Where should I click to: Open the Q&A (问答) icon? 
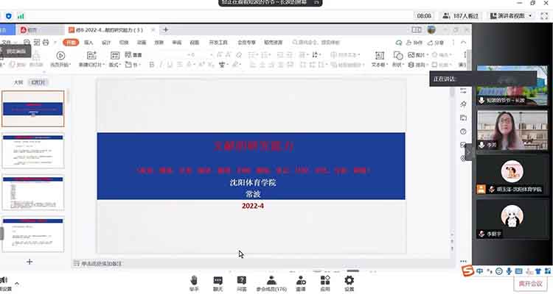[x=242, y=282]
